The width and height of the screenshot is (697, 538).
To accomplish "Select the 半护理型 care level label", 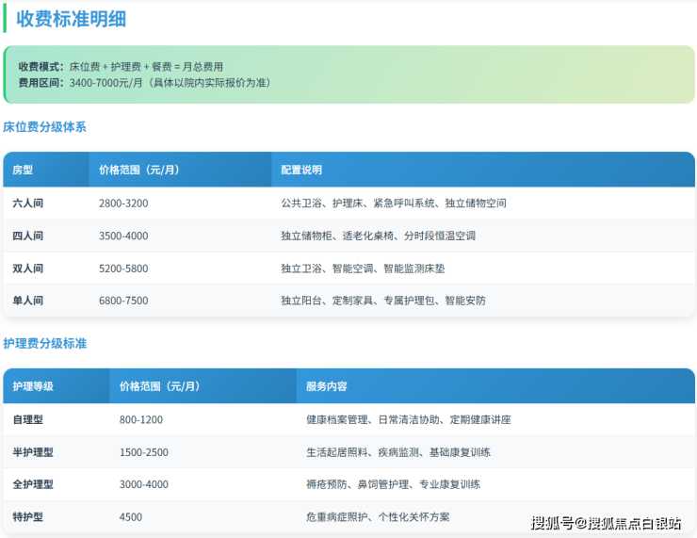I will click(33, 452).
